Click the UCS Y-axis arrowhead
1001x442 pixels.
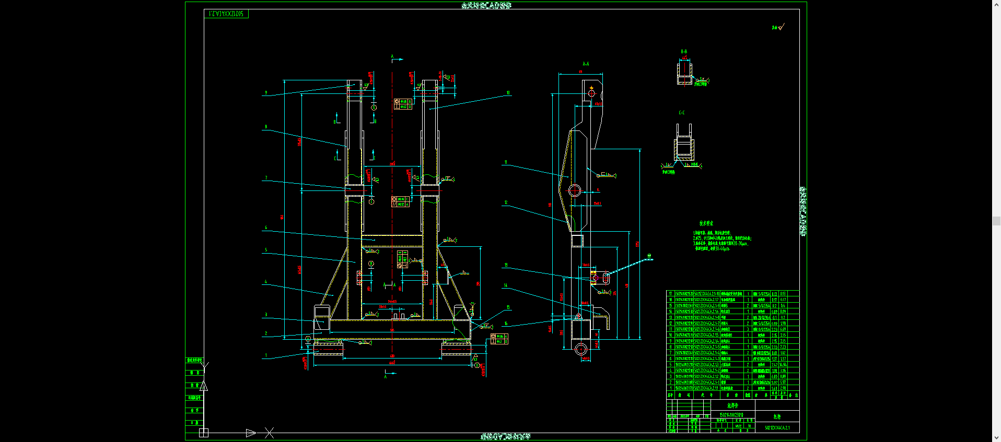point(204,386)
